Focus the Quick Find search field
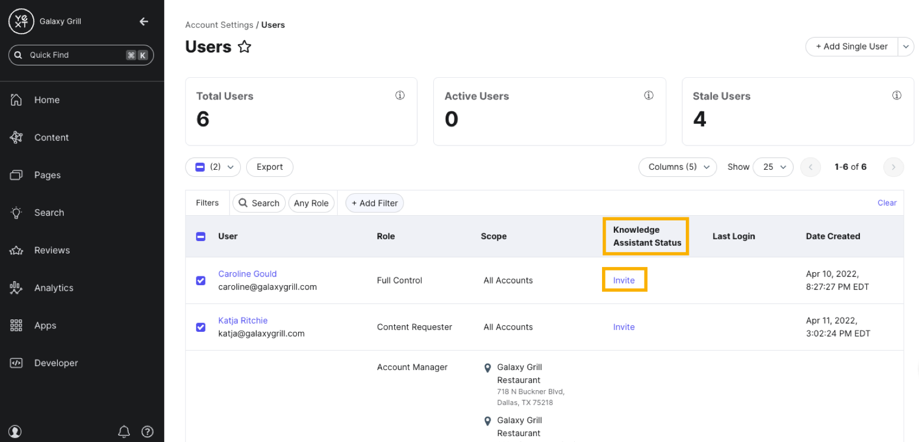Screen dimensions: 919x442 [x=81, y=55]
